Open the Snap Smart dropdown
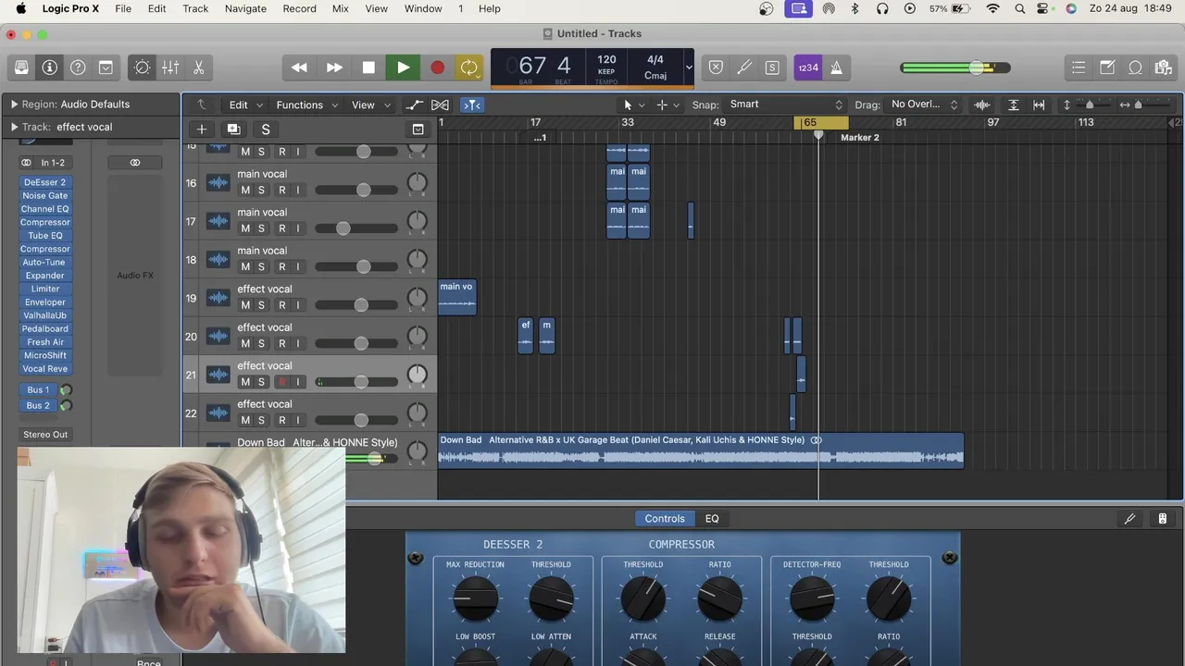The width and height of the screenshot is (1185, 666). [785, 105]
